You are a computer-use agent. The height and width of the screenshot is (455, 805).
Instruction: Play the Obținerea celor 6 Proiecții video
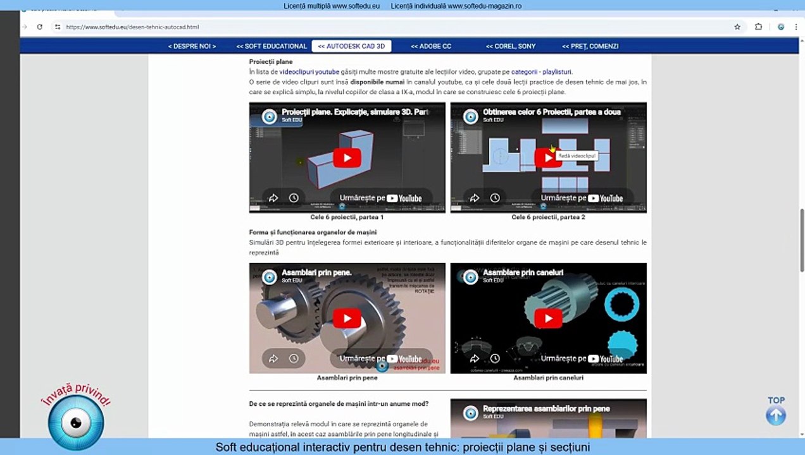(x=548, y=157)
